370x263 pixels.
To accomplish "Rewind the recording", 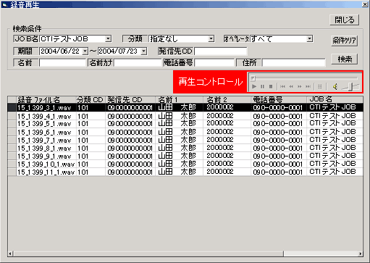I will tap(291, 86).
